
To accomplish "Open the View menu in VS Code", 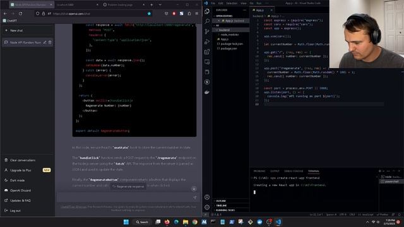I will pos(244,3).
